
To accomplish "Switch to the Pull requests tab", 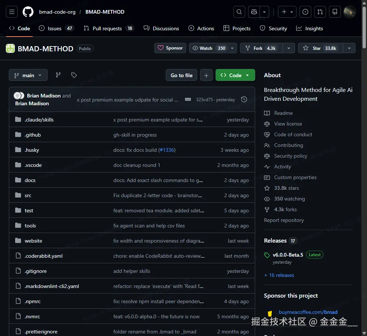I will pos(109,28).
